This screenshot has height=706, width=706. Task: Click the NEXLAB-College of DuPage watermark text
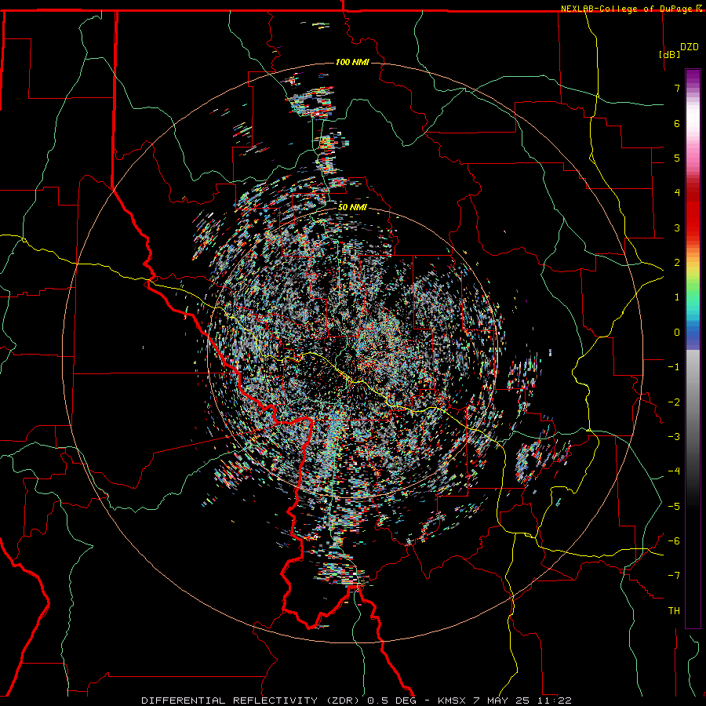[x=628, y=9]
